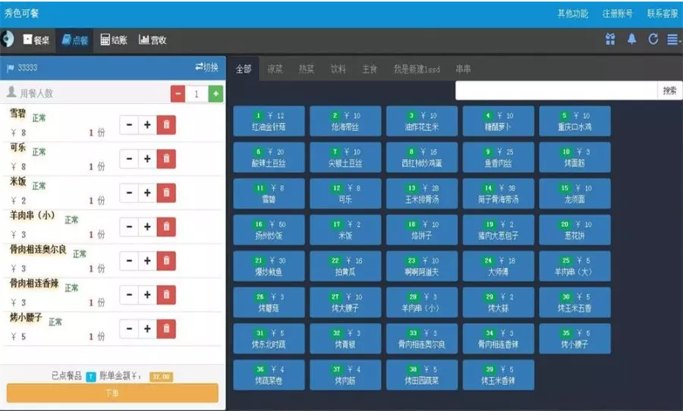Screen dimensions: 683x411
Task: Decrease diner count with red minus
Action: tap(178, 93)
